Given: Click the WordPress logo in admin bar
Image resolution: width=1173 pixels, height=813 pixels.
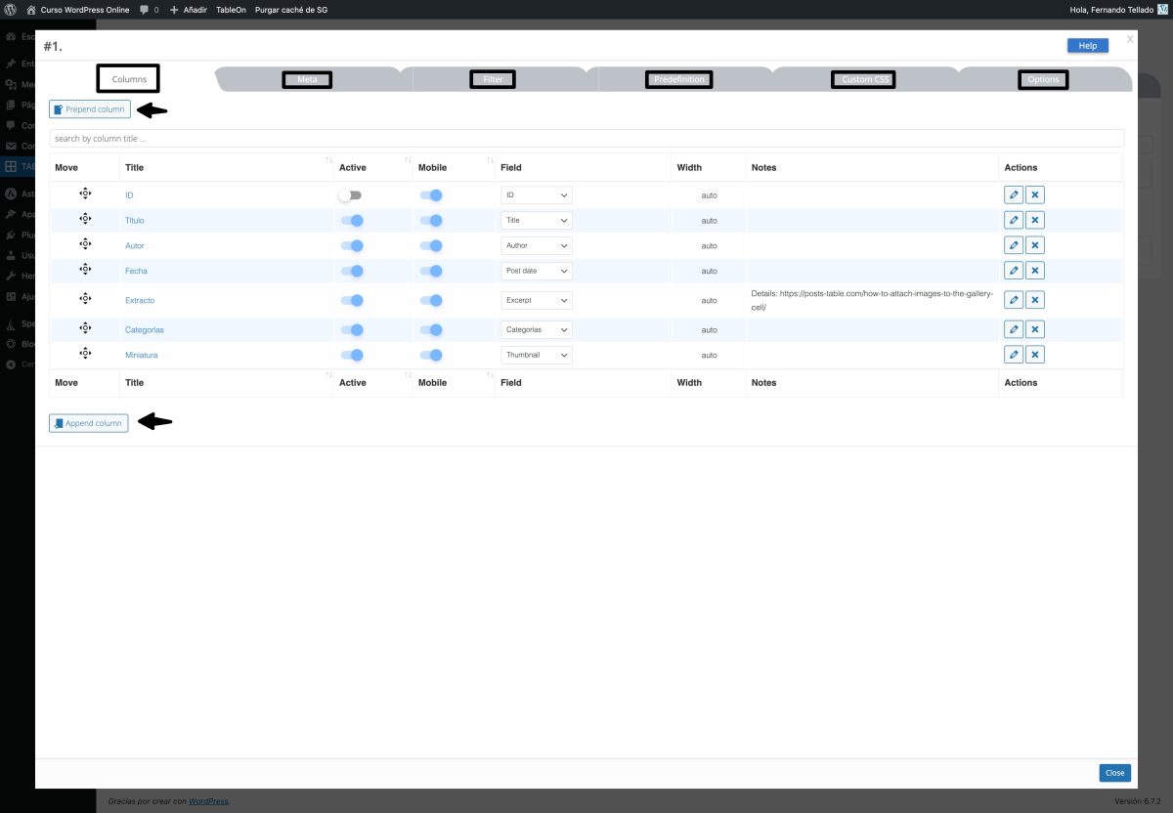Looking at the screenshot, I should click(x=10, y=10).
